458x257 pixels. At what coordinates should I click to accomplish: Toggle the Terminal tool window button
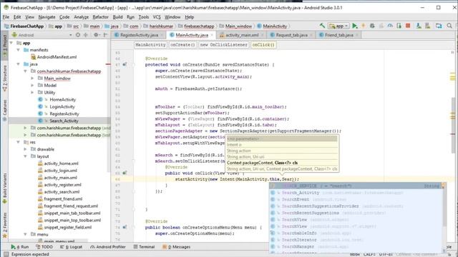point(144,247)
